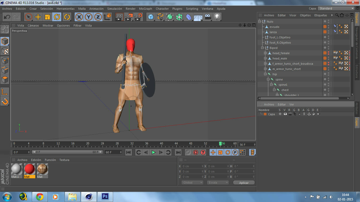
Task: Go to the end of animation
Action: (178, 152)
